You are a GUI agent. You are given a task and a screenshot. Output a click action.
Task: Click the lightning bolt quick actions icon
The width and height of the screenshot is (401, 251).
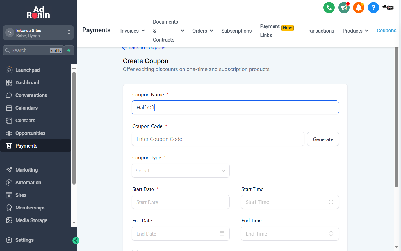coord(69,50)
